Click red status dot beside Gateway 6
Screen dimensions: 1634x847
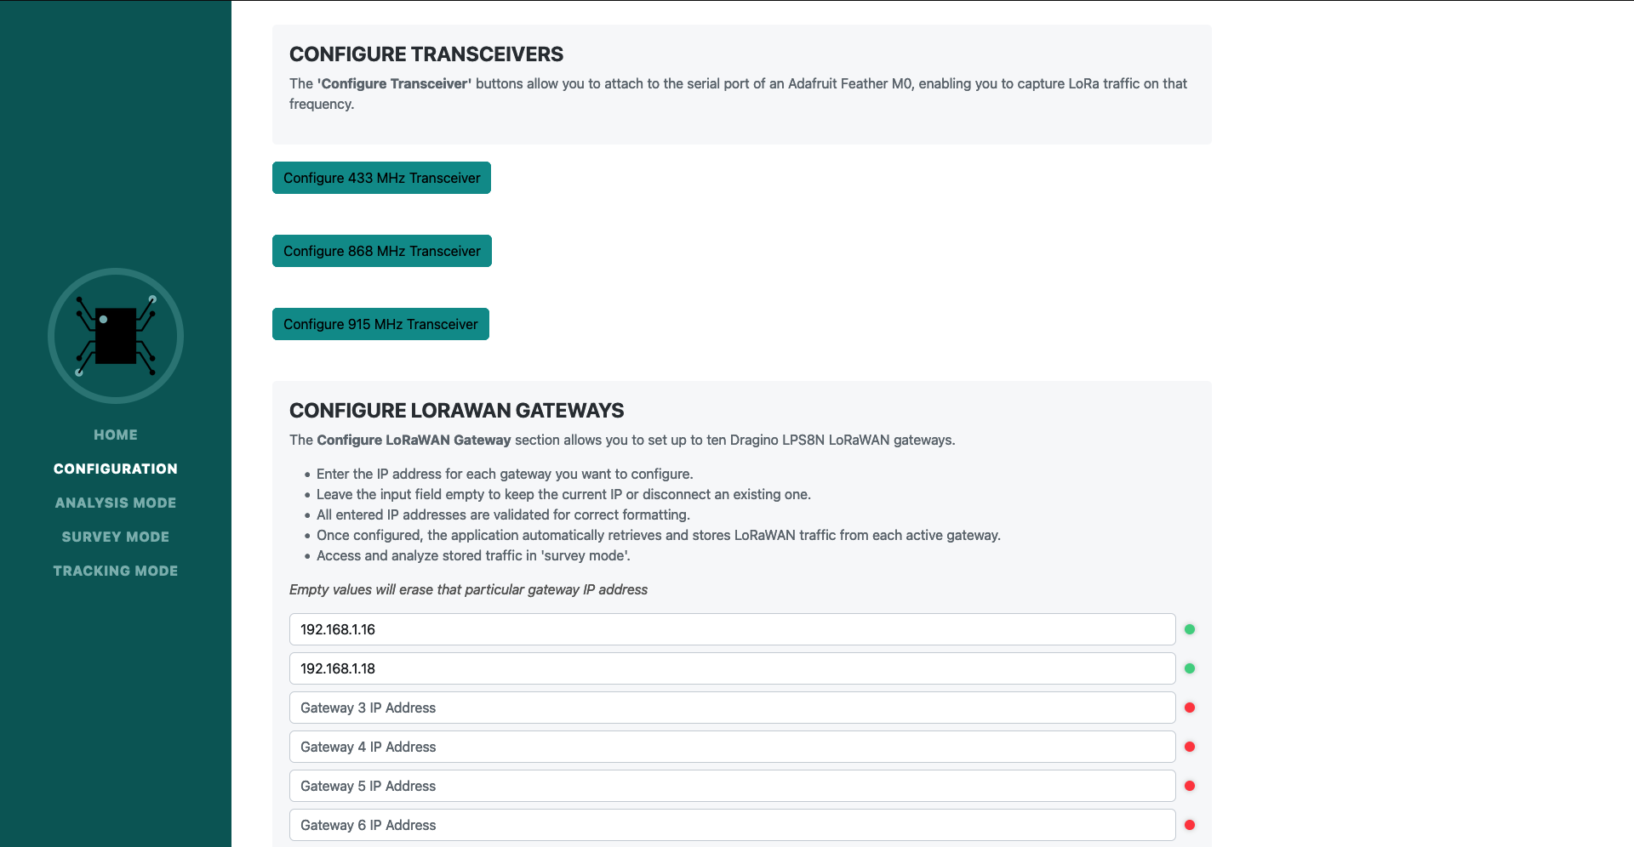pyautogui.click(x=1190, y=825)
